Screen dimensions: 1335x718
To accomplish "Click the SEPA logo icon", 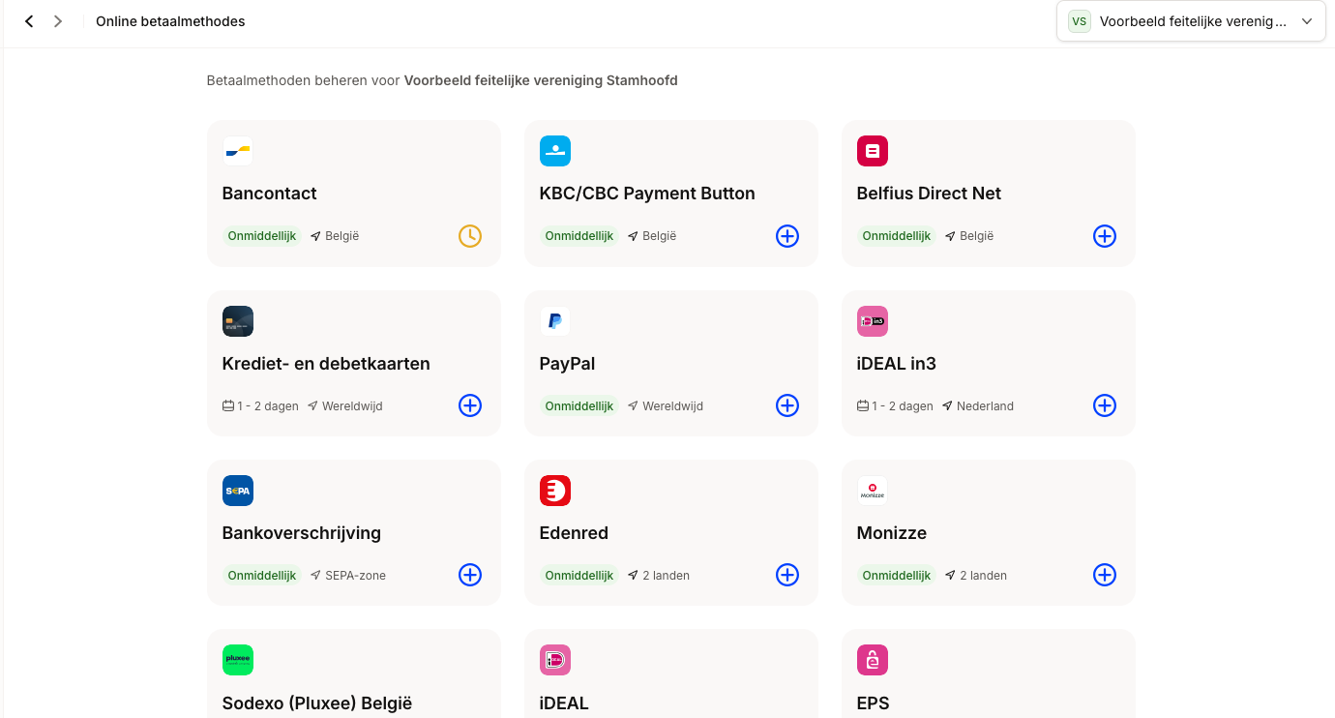I will coord(238,491).
